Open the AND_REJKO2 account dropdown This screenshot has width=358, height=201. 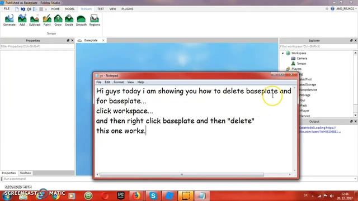(x=346, y=9)
